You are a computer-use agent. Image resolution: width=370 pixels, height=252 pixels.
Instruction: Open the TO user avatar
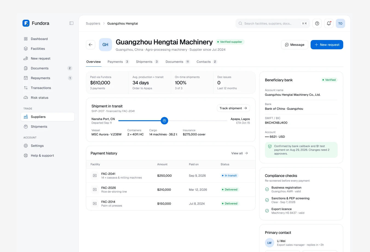click(x=340, y=24)
